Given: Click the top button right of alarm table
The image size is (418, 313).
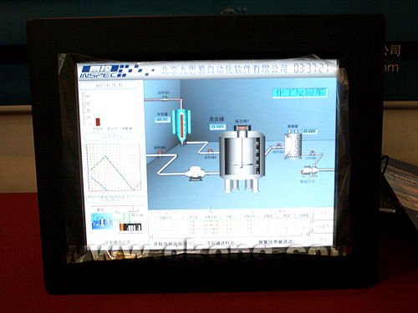Looking at the screenshot, I should pyautogui.click(x=324, y=214).
